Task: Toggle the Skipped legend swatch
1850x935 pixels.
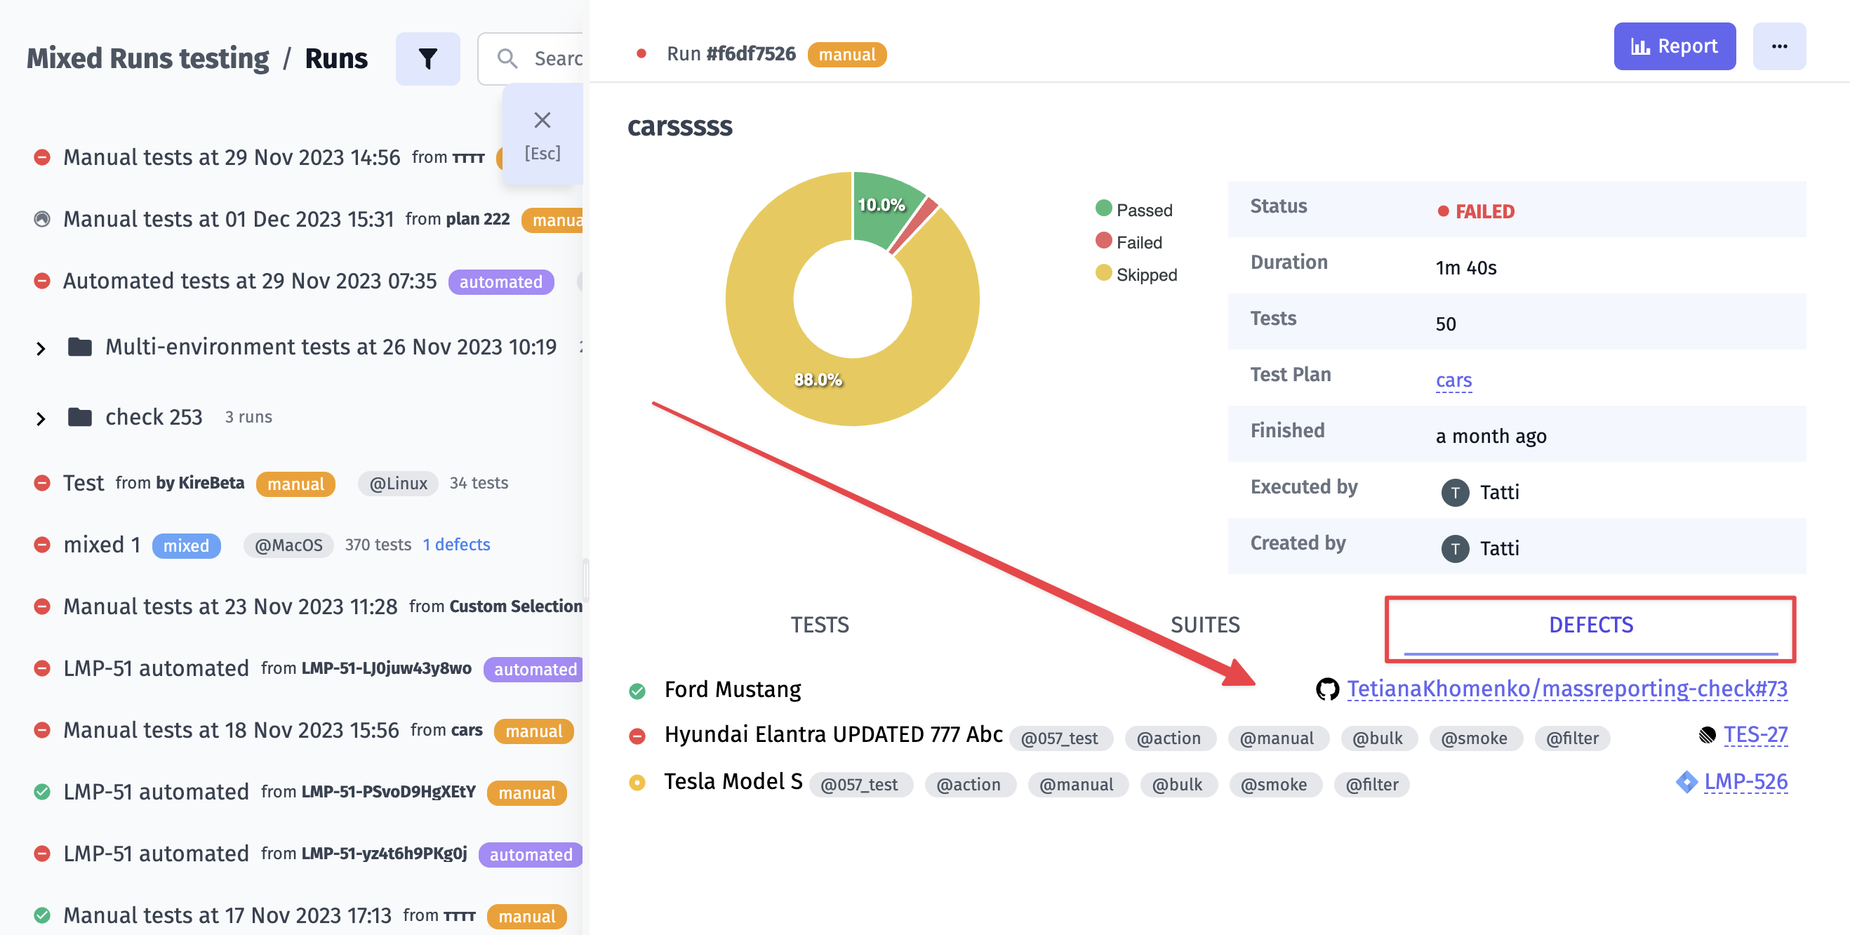Action: pos(1103,273)
